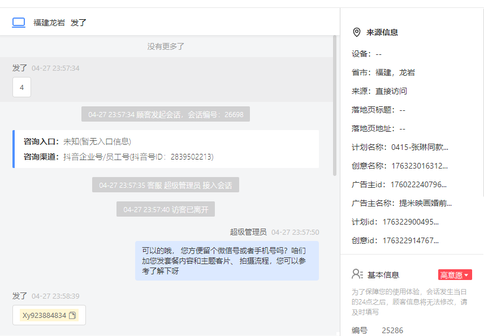Screen dimensions: 484x336
Task: Click the 没有更多了 notice at top
Action: (166, 46)
